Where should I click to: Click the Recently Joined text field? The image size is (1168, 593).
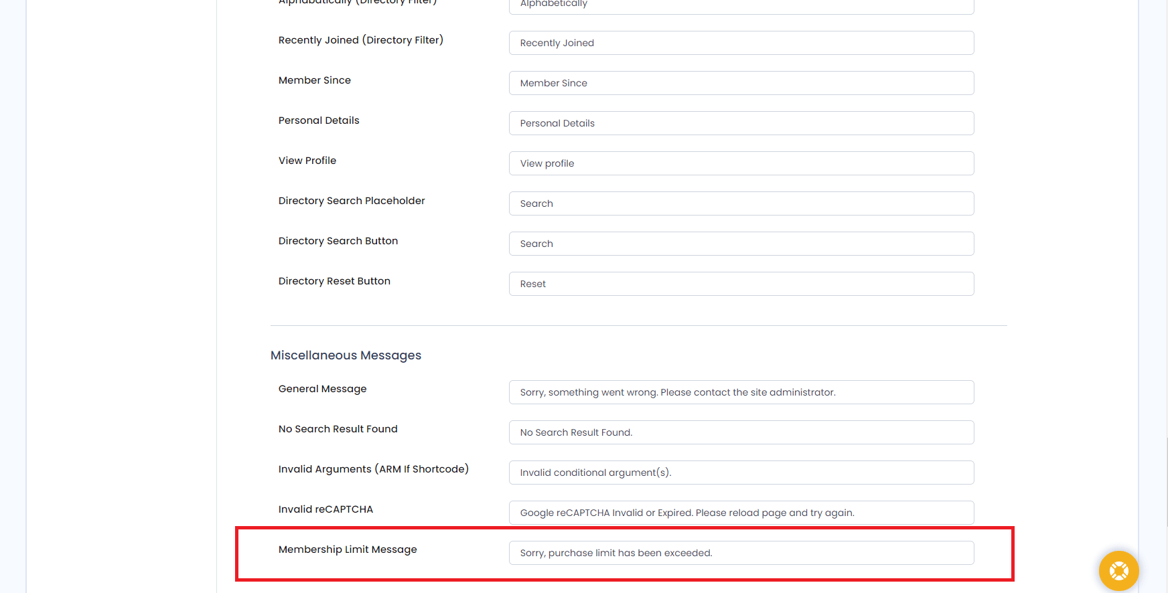pos(741,43)
